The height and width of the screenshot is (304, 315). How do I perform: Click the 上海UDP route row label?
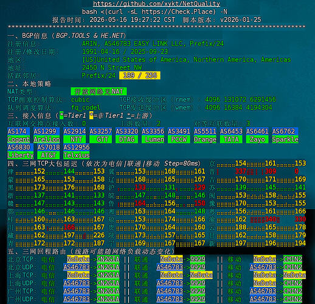(22, 283)
